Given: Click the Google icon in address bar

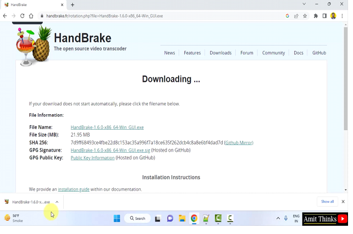Looking at the screenshot, I should [287, 16].
